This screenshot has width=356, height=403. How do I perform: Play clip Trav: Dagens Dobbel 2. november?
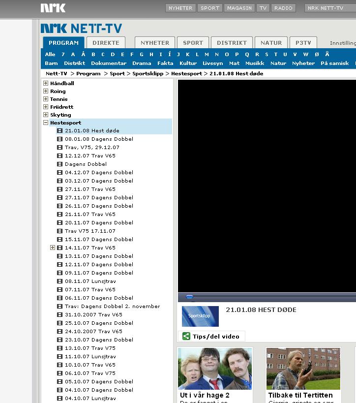pyautogui.click(x=113, y=307)
